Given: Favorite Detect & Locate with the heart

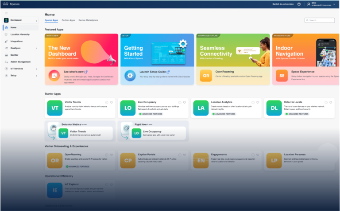Looking at the screenshot, I should coord(331,103).
